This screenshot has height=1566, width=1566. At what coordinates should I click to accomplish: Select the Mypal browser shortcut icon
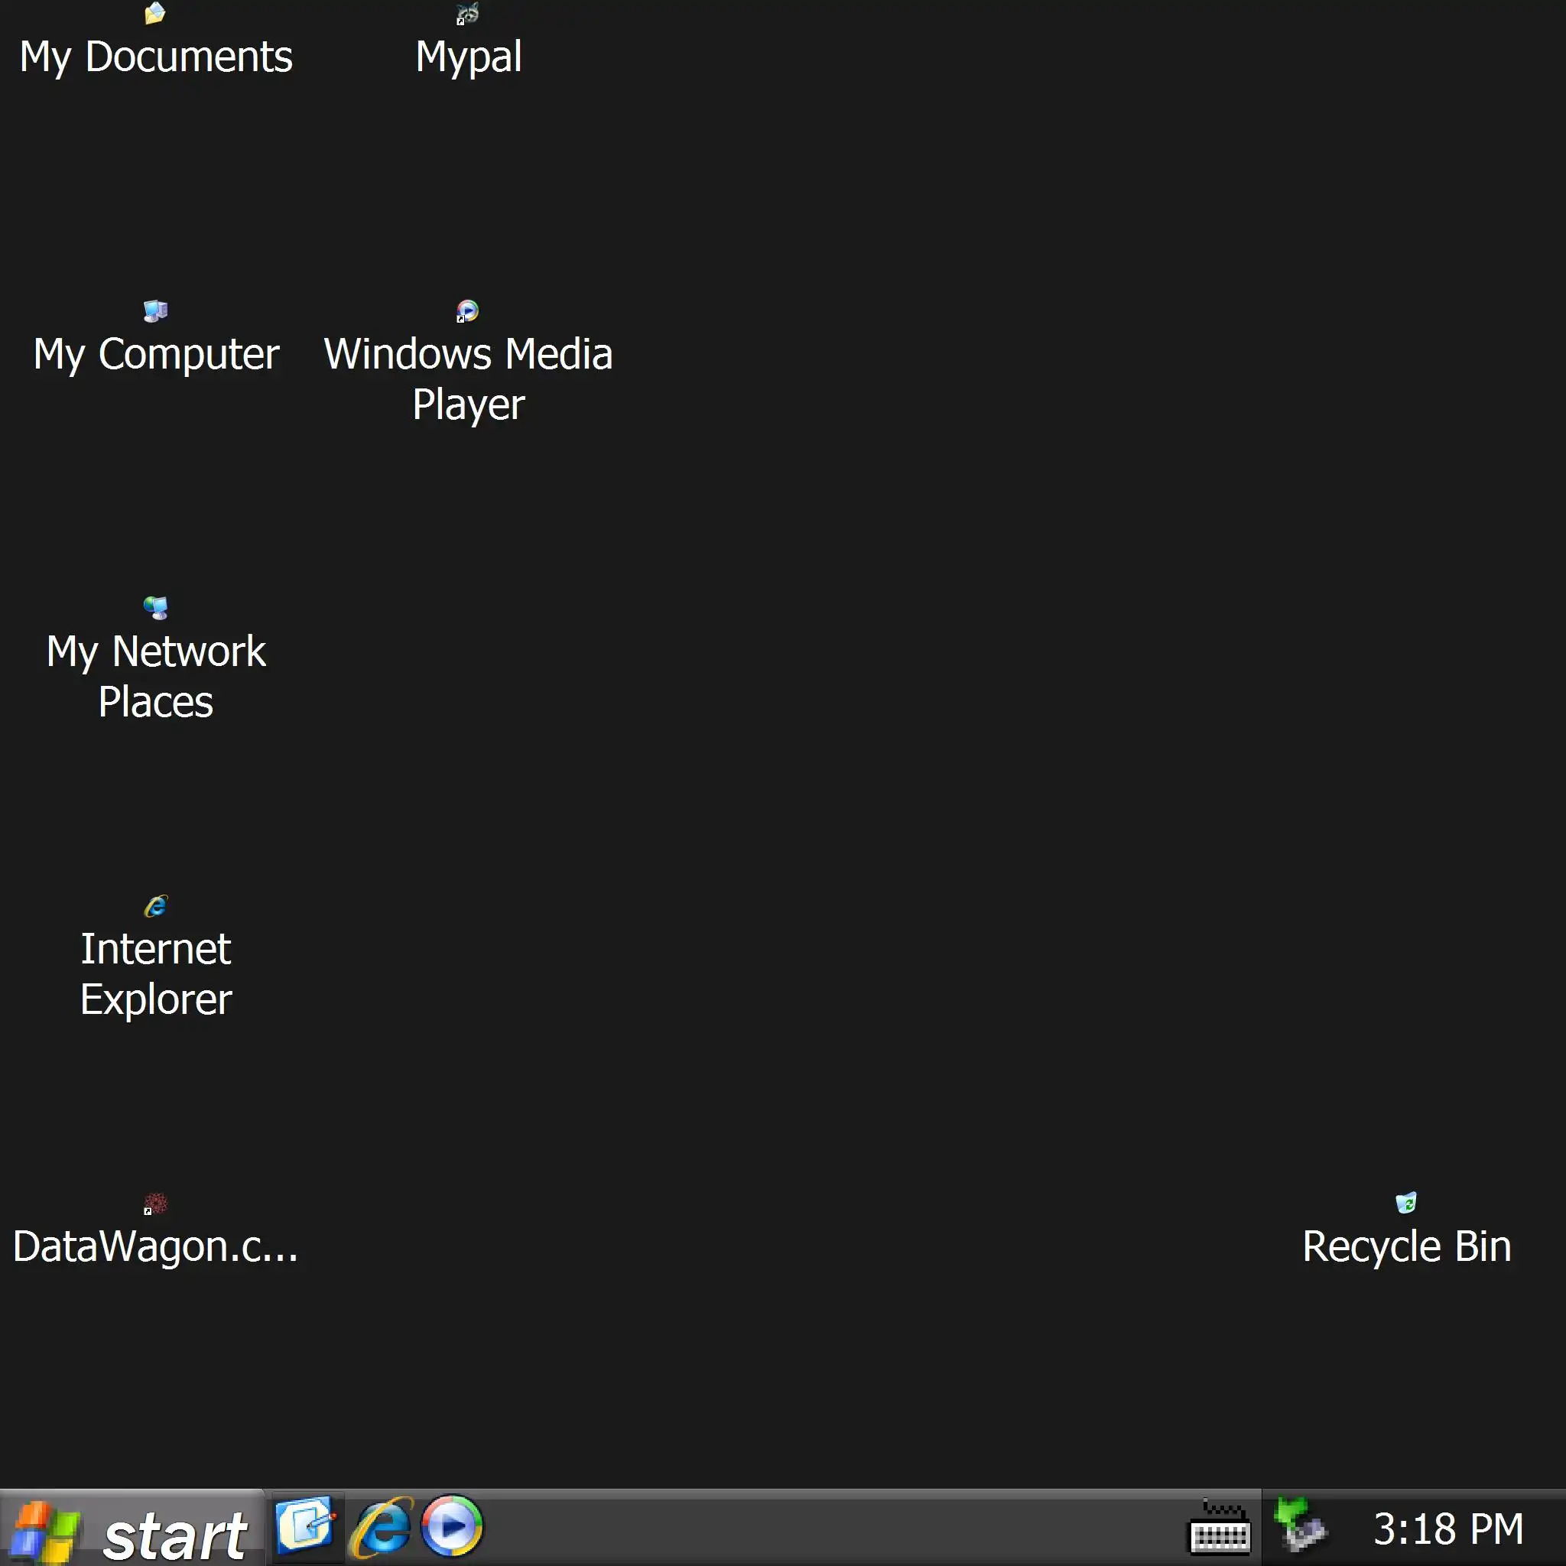tap(468, 14)
